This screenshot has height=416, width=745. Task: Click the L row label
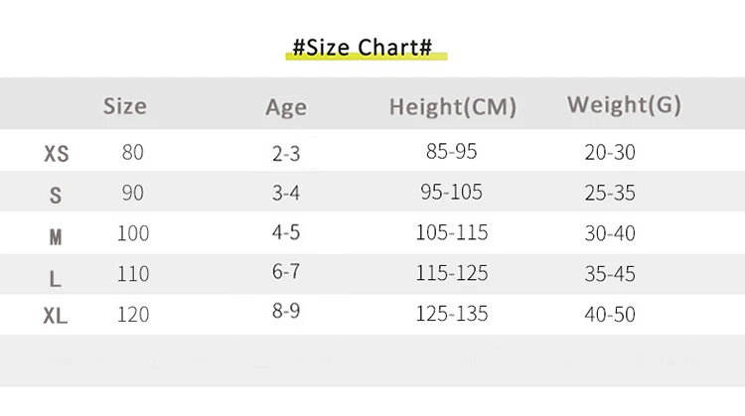click(56, 278)
